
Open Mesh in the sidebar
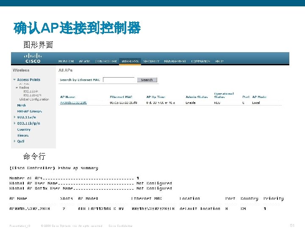22,105
